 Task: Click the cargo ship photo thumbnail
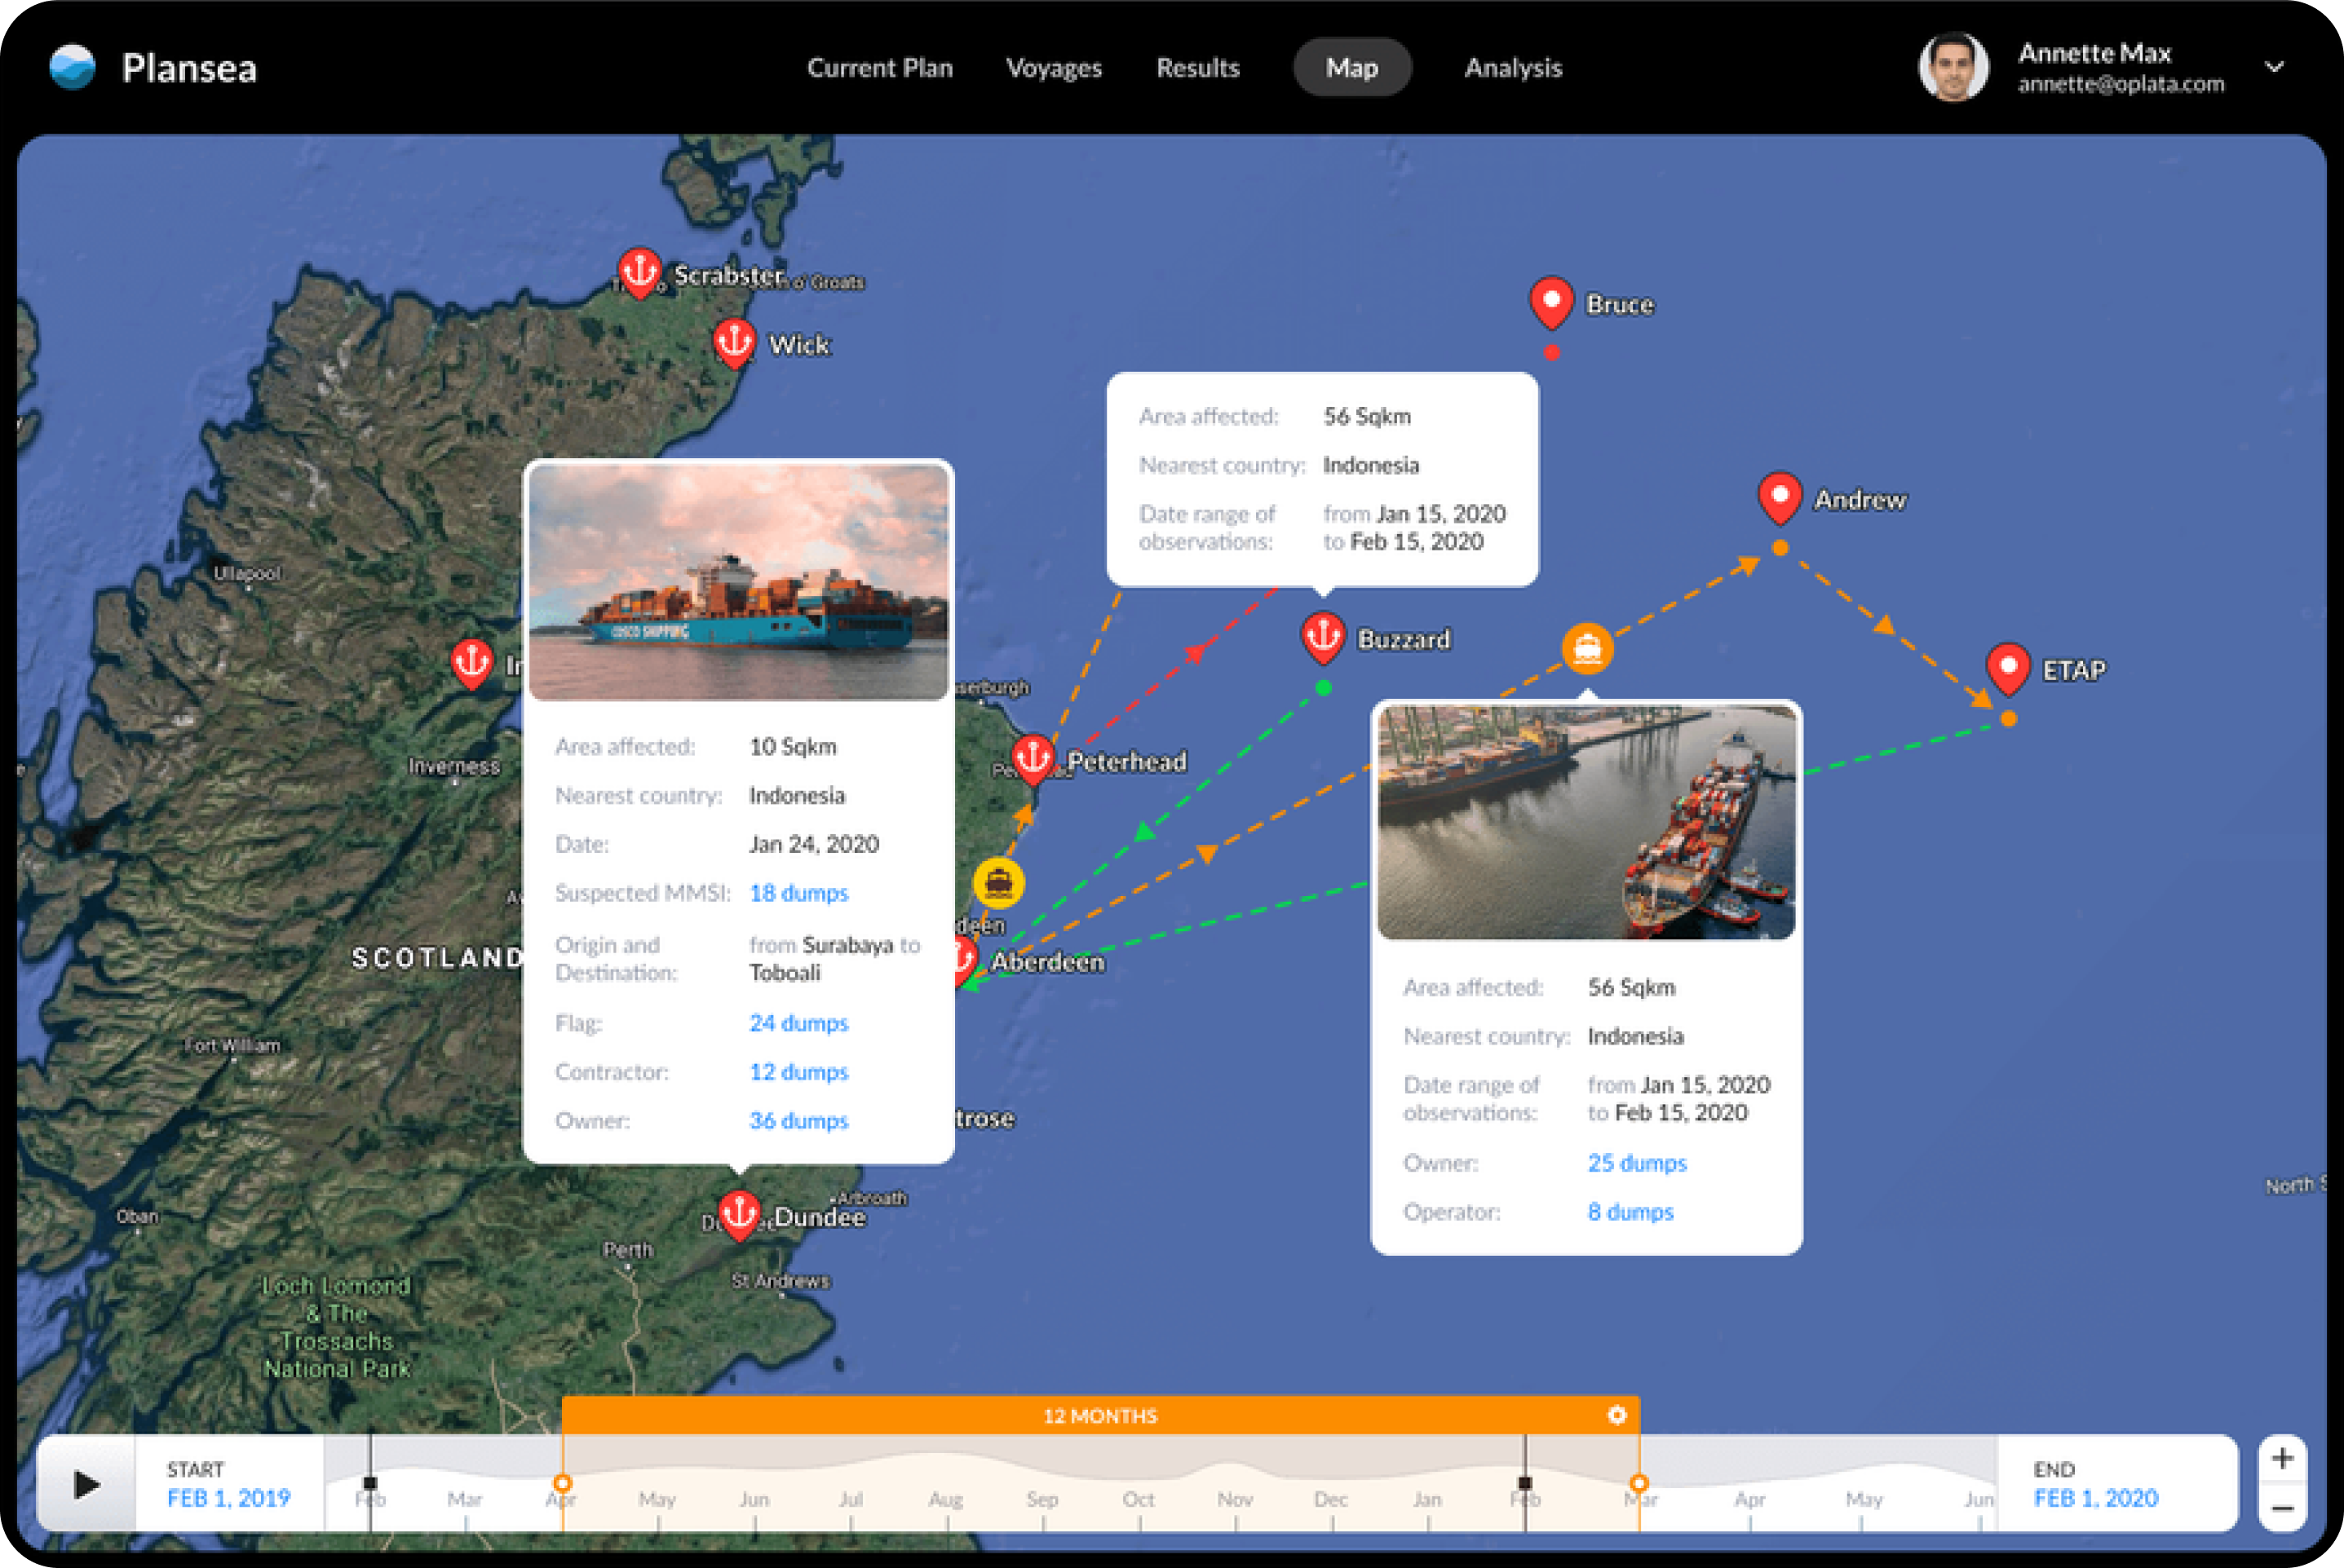click(738, 582)
